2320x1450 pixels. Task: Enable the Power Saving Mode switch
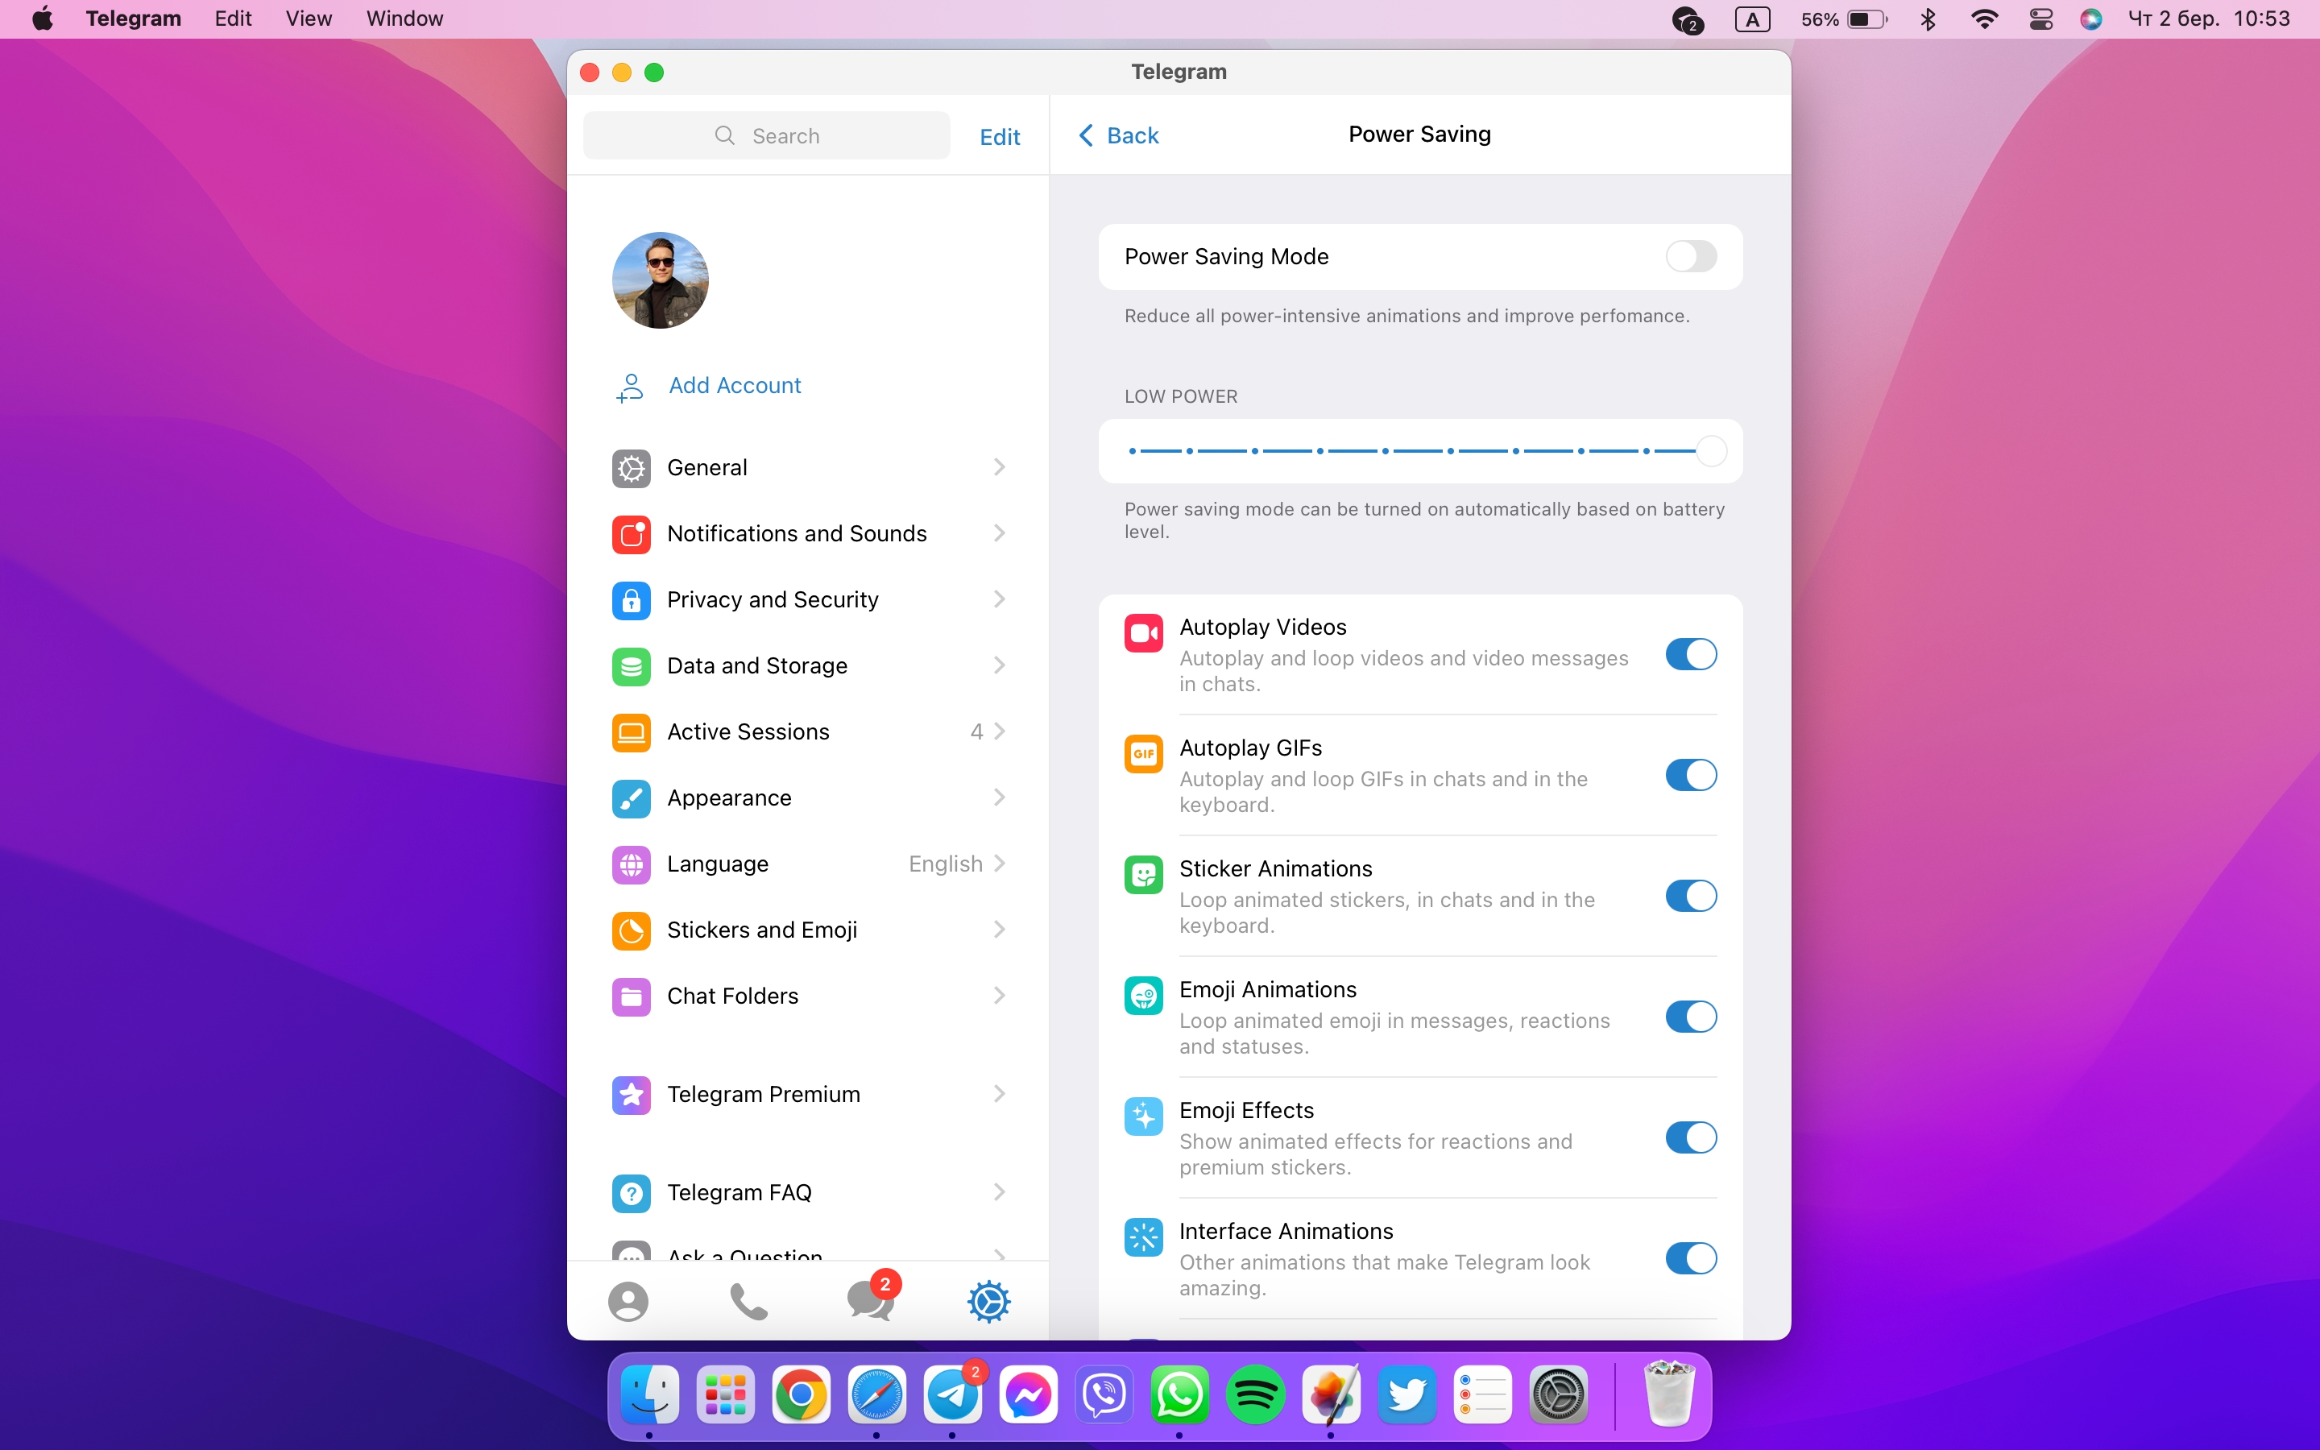[x=1690, y=257]
